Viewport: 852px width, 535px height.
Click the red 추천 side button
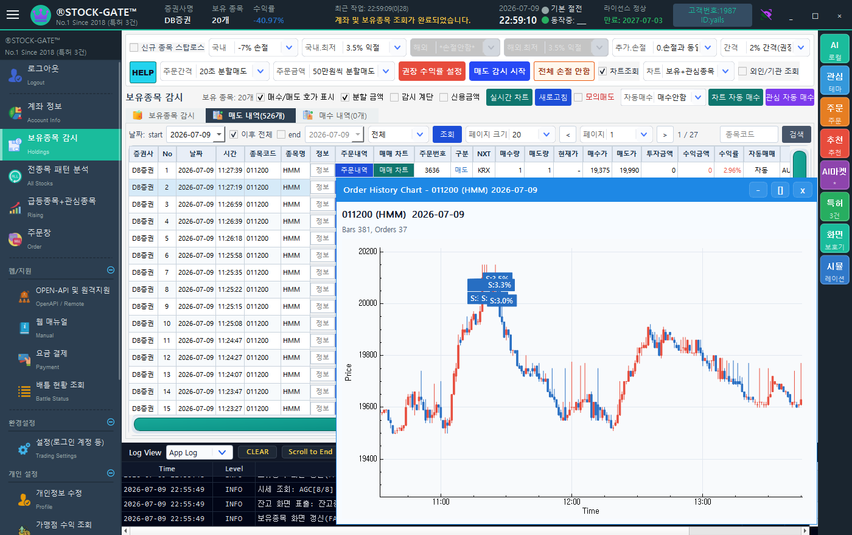tap(834, 145)
